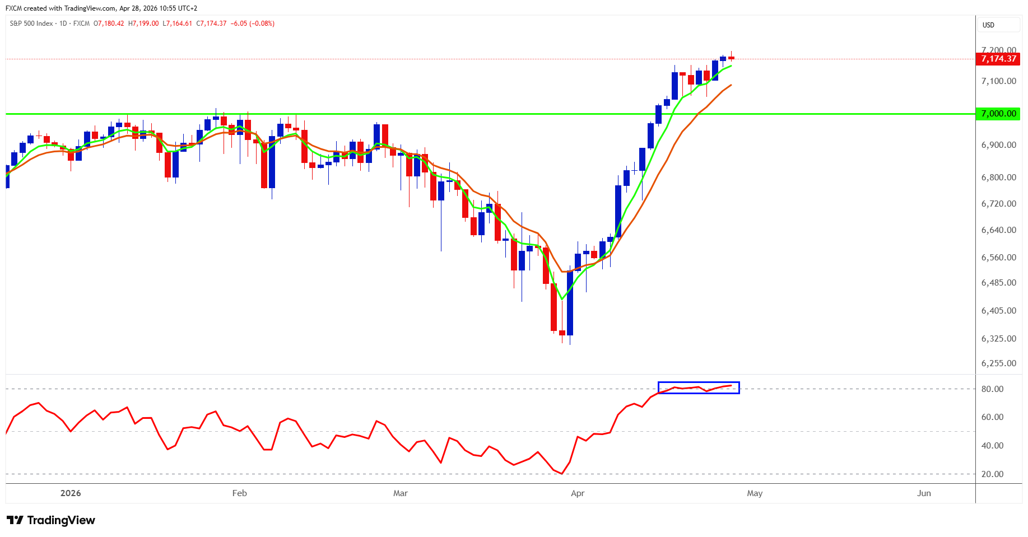The height and width of the screenshot is (537, 1028).
Task: Click the 6,900.00 price axis label
Action: tap(998, 145)
